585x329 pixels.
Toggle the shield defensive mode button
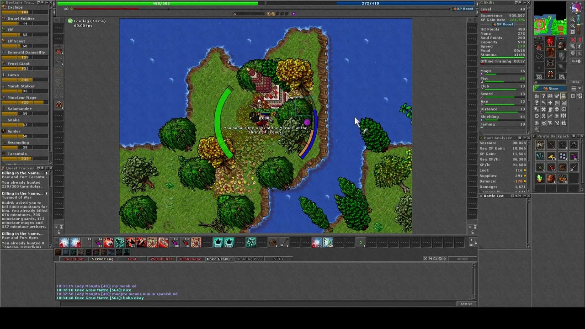pos(573,53)
